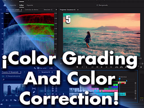Step back one frame
The height and width of the screenshot is (108, 144).
pyautogui.click(x=97, y=67)
